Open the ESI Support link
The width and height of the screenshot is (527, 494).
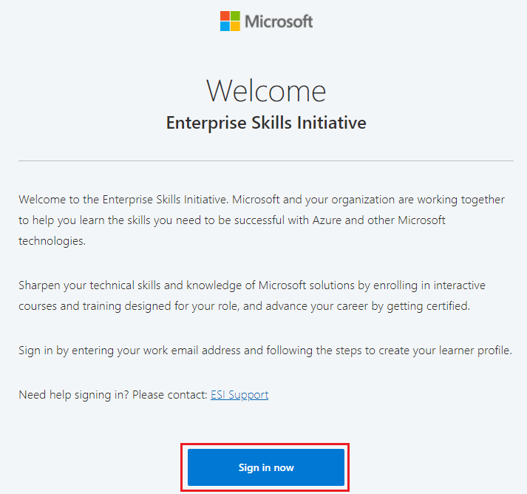239,394
